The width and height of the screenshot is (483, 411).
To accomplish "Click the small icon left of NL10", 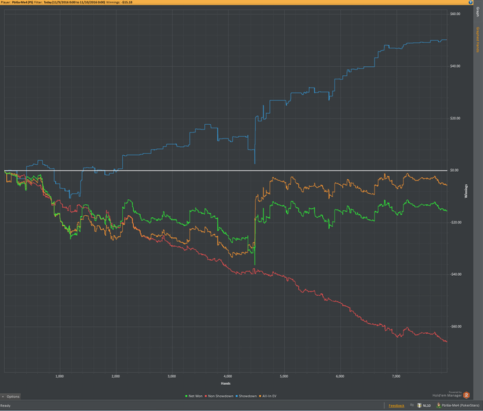I will tap(412, 405).
